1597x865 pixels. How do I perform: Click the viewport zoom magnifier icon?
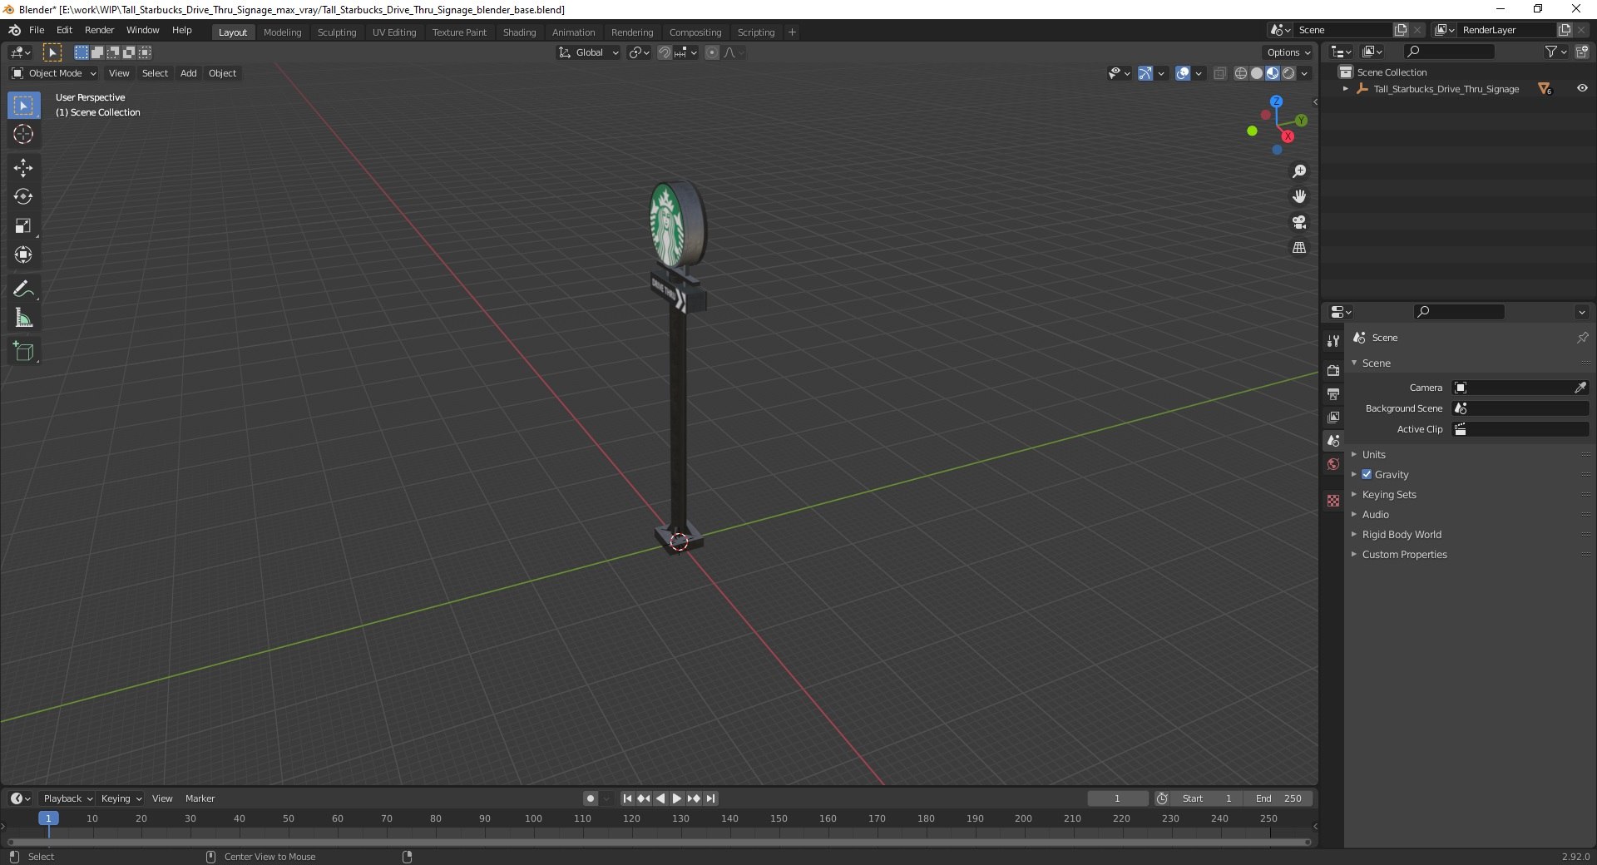click(x=1299, y=171)
